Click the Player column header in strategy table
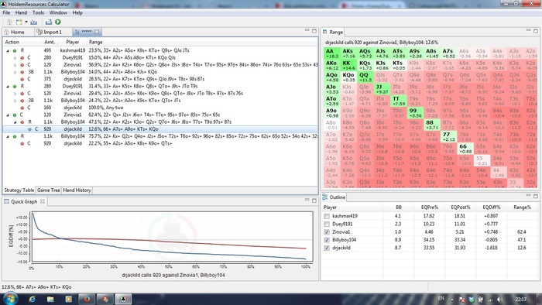Image resolution: width=542 pixels, height=305 pixels. click(x=73, y=42)
